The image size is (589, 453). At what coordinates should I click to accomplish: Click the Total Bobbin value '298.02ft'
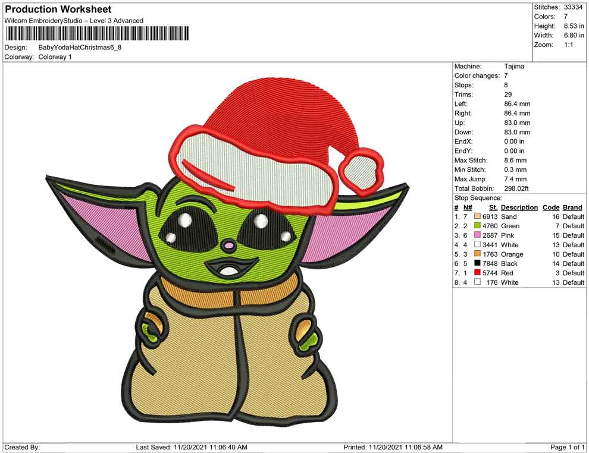coord(516,188)
